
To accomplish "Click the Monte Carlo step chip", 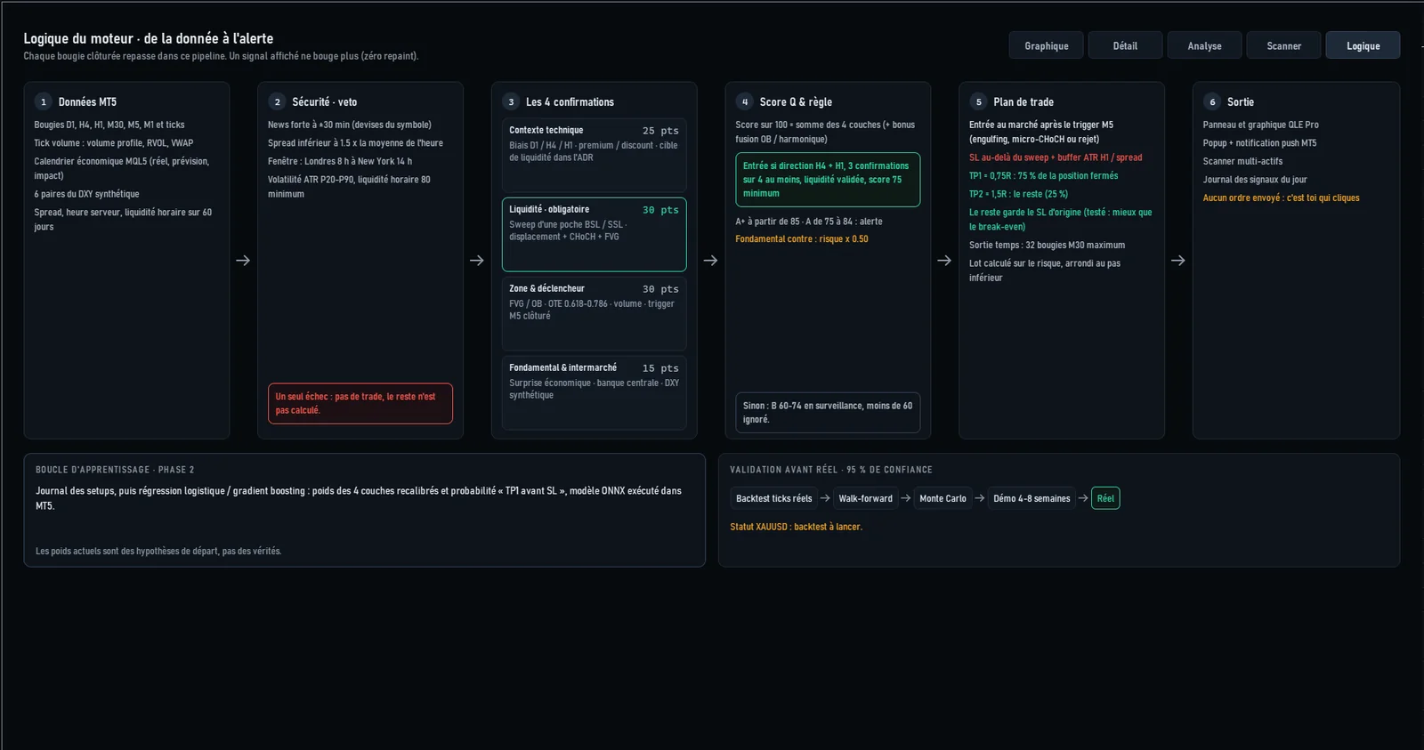I will (x=943, y=498).
